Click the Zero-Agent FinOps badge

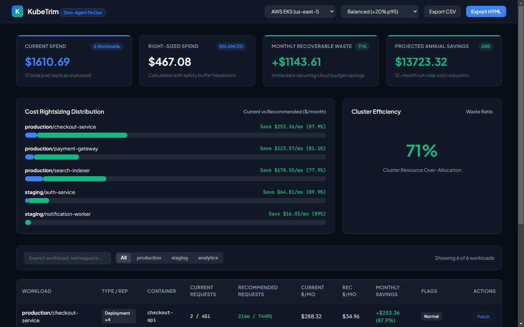click(x=83, y=13)
